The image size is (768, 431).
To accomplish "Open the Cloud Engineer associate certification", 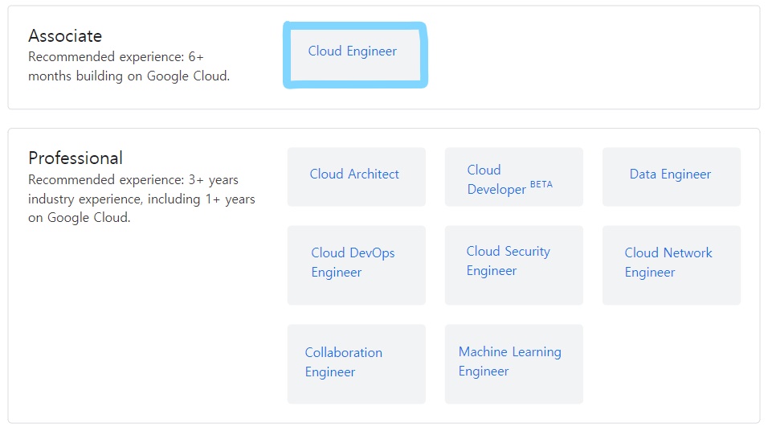I will point(355,55).
